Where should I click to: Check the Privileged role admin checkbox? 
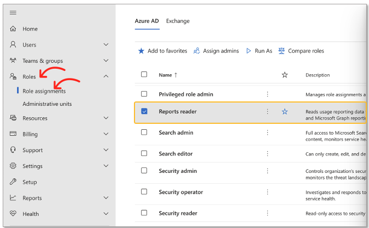(x=144, y=94)
